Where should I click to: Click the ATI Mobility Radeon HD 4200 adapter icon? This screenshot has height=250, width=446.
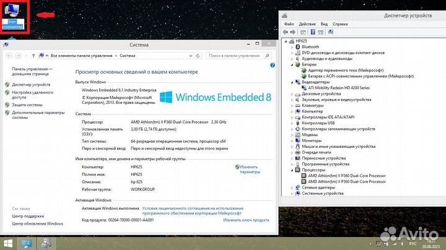pyautogui.click(x=304, y=88)
